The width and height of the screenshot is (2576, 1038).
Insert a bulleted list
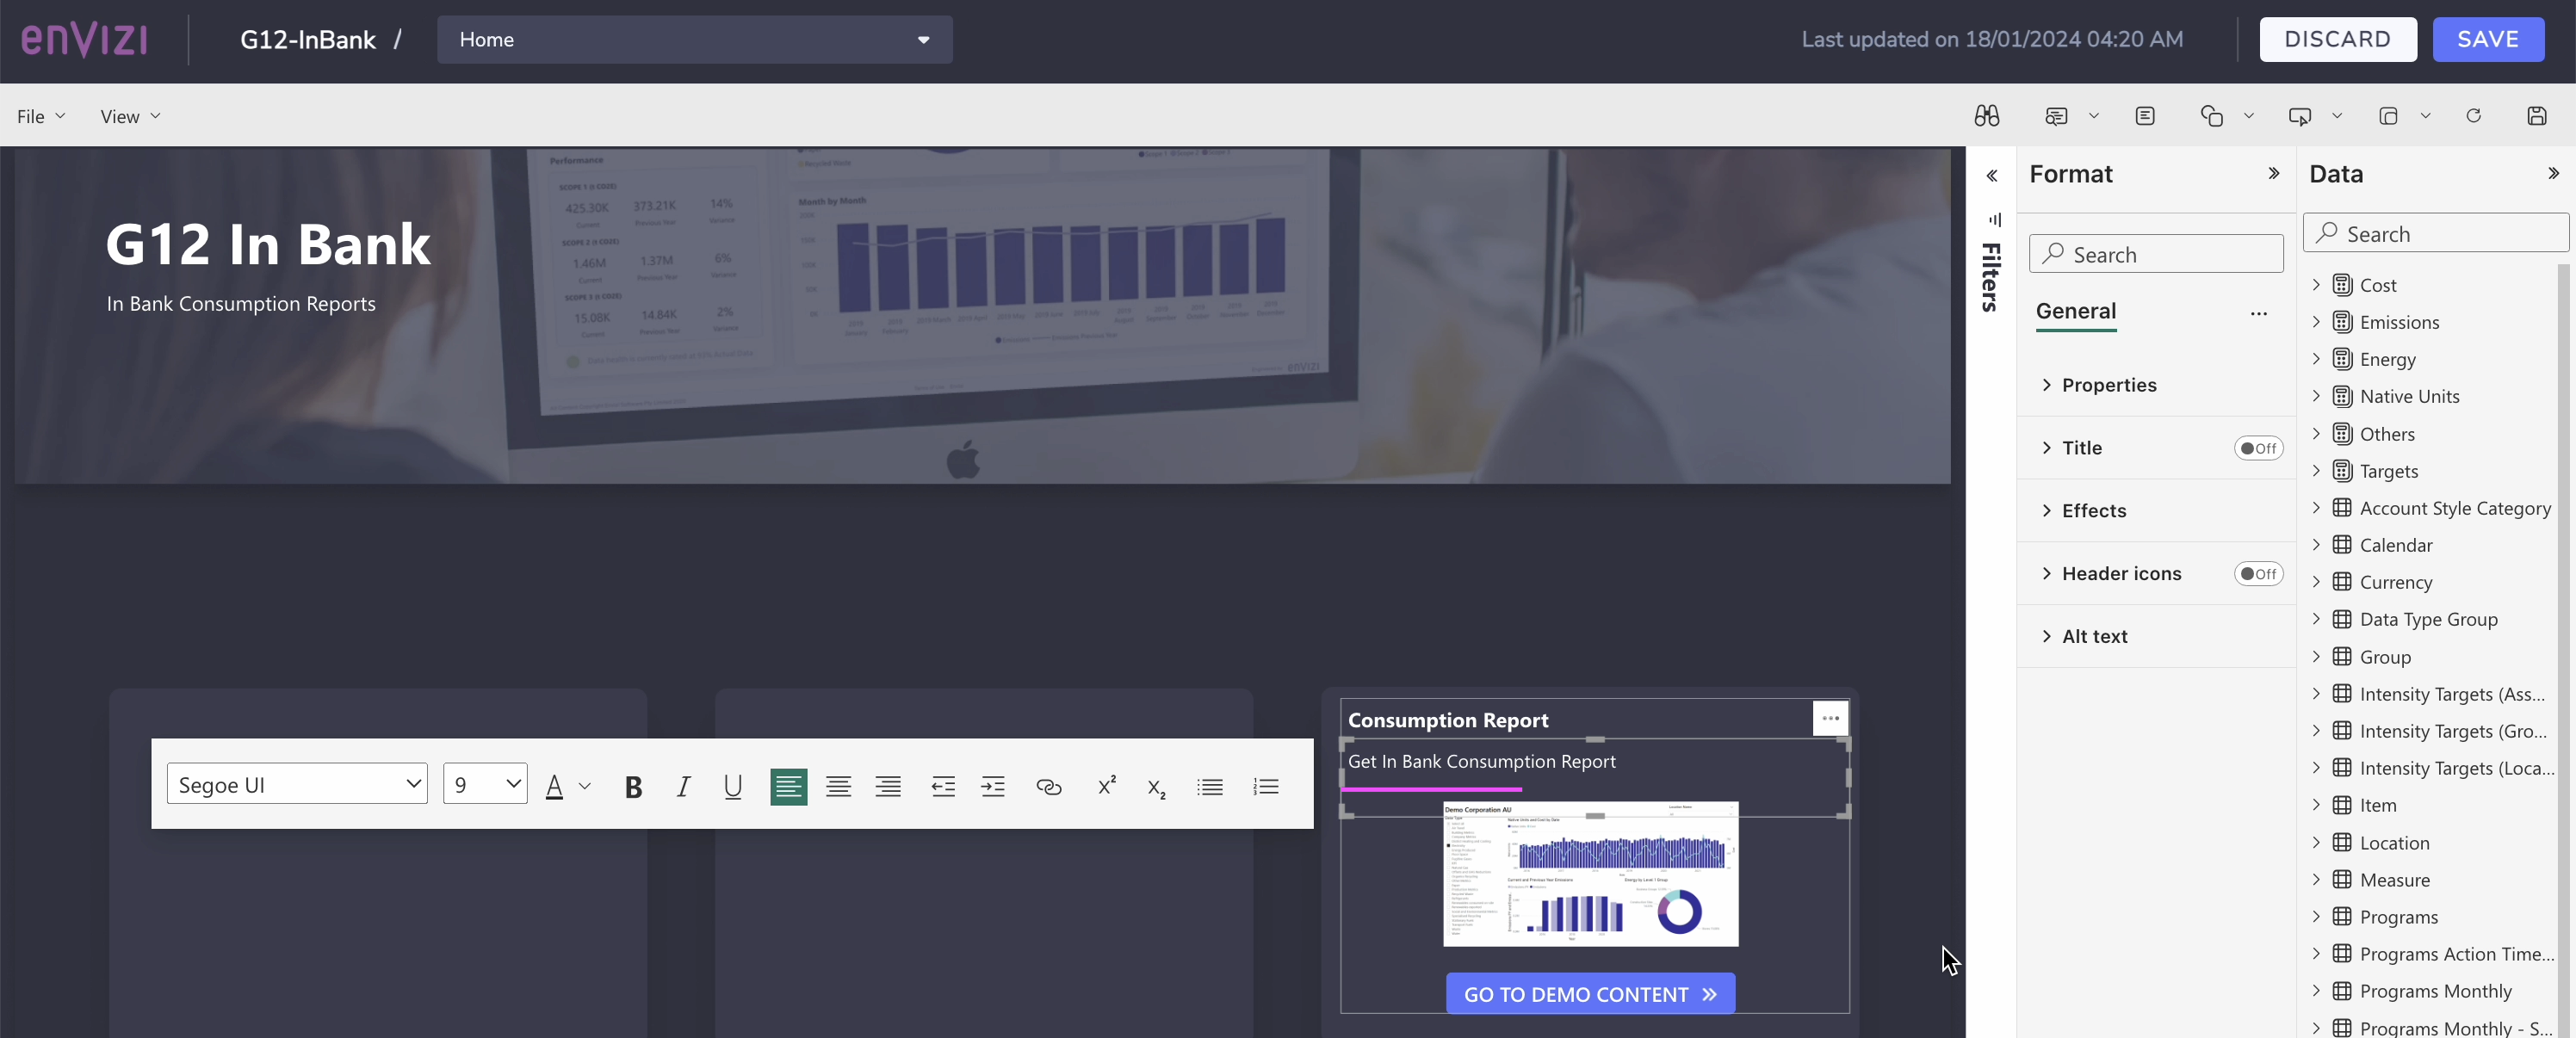1210,787
